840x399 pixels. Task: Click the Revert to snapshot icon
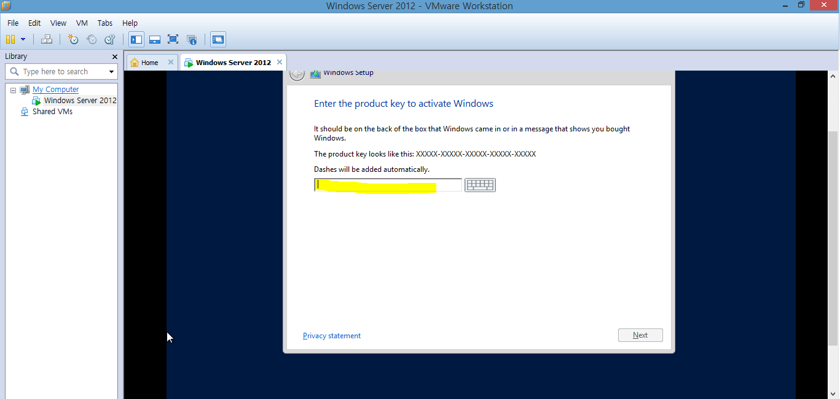pyautogui.click(x=92, y=39)
